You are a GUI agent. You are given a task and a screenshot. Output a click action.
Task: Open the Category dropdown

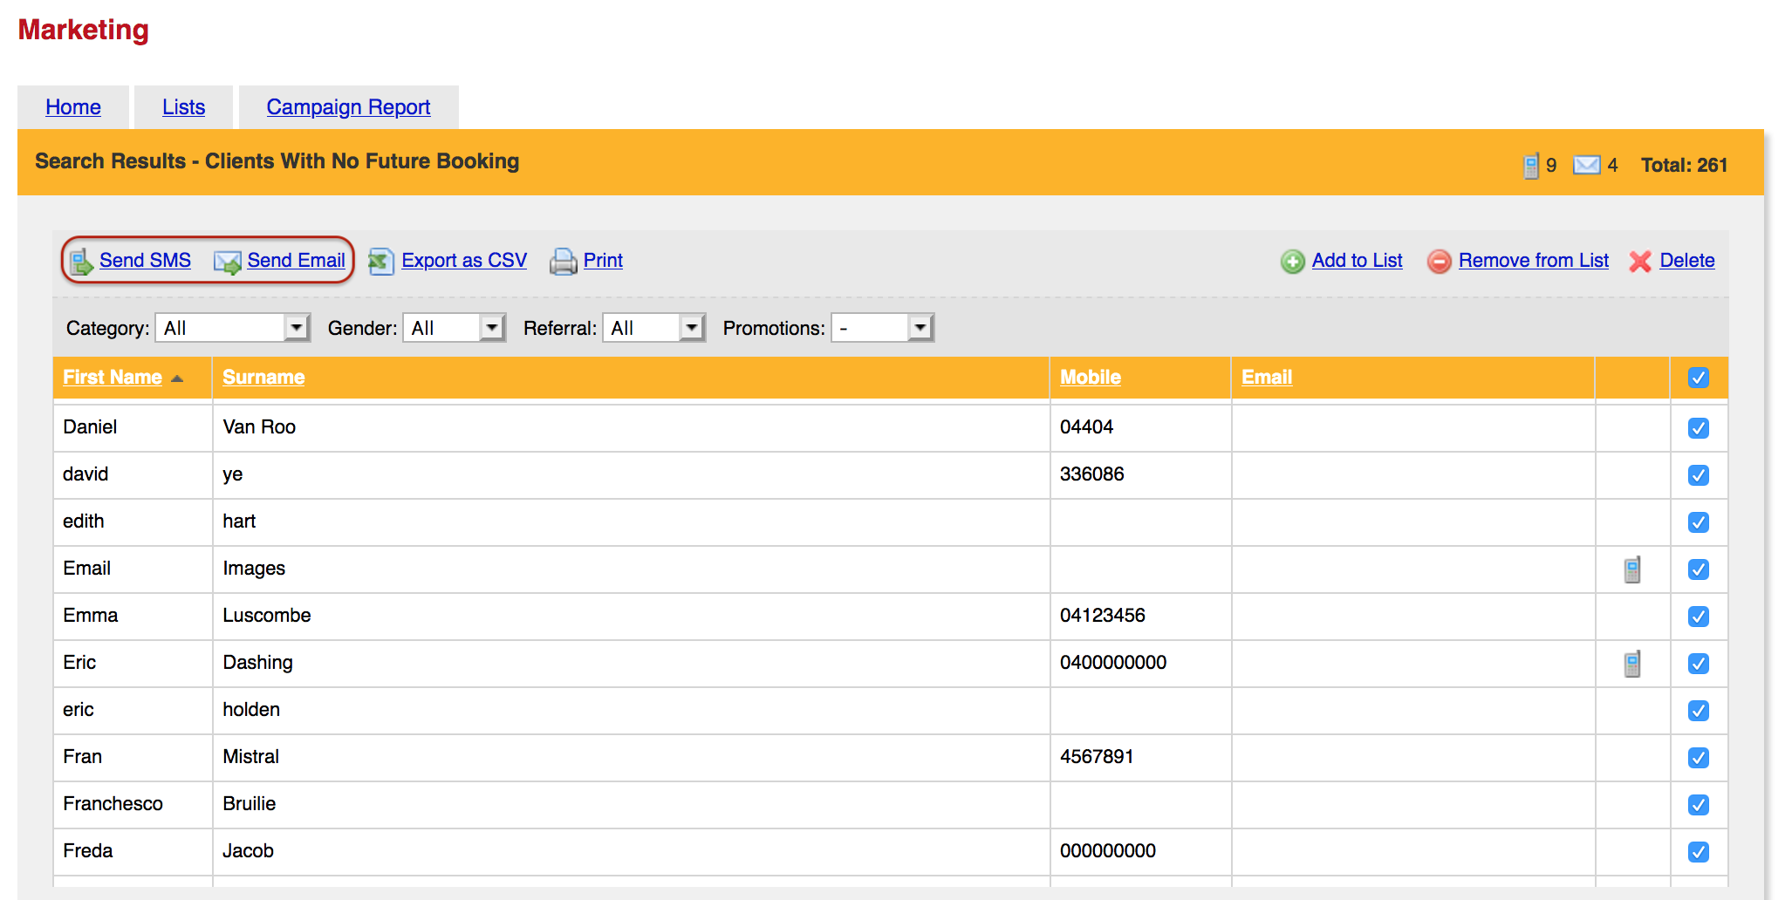tap(233, 328)
